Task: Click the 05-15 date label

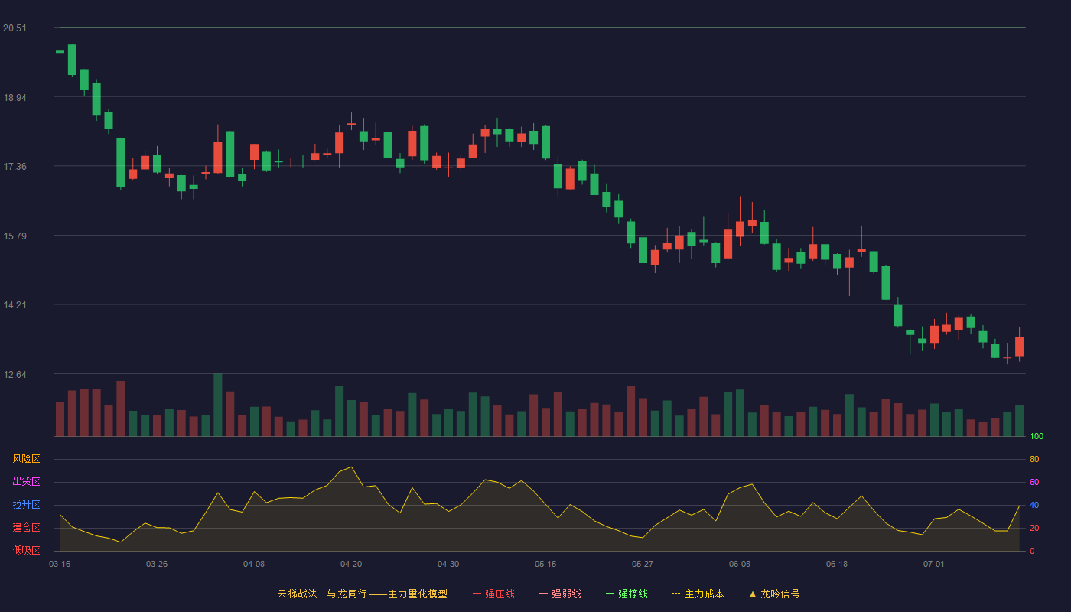Action: (x=545, y=564)
